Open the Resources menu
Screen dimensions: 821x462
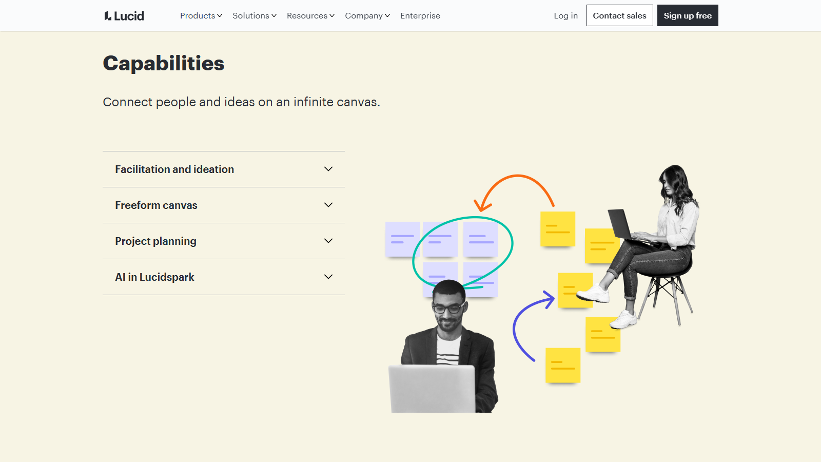coord(310,16)
